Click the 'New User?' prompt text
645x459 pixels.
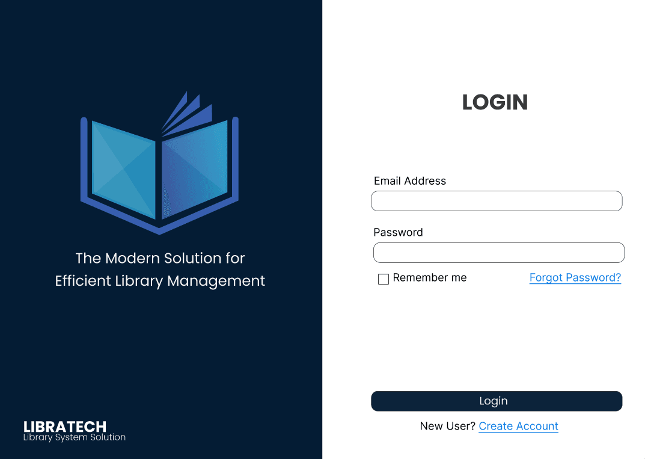point(447,426)
